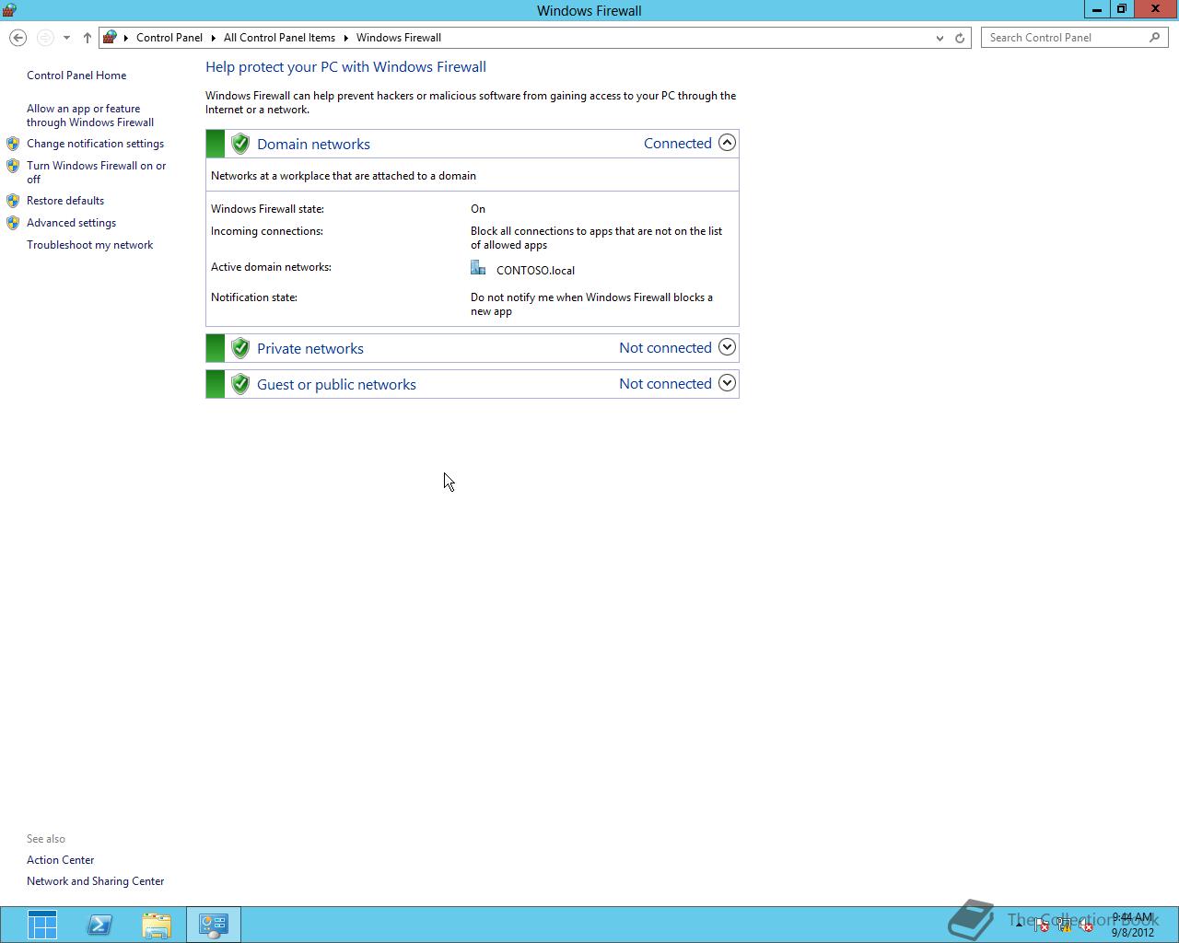Screen dimensions: 1179x943
Task: Click the Up one level arrow
Action: pyautogui.click(x=88, y=38)
